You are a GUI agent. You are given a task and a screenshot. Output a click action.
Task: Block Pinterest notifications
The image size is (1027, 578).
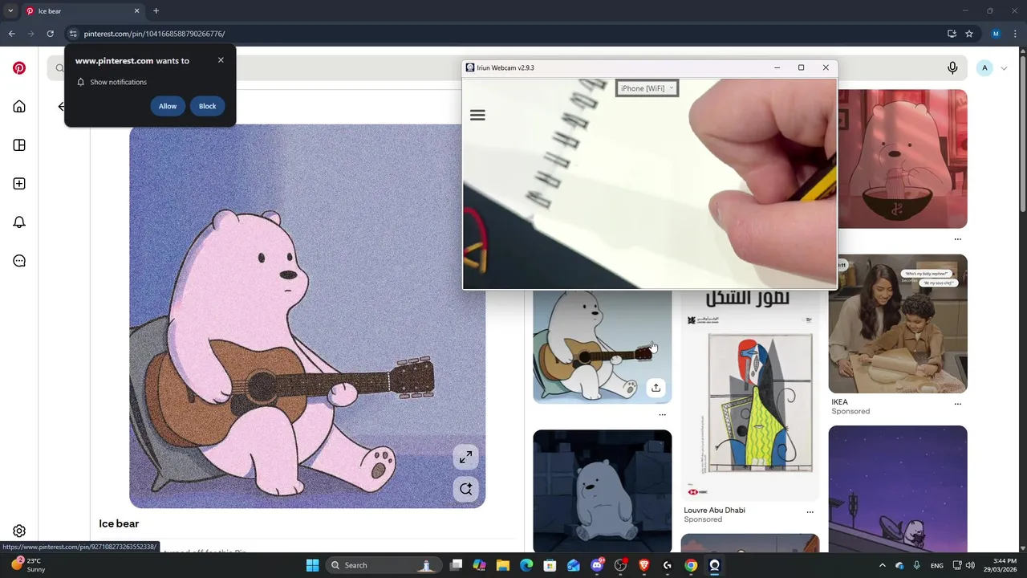(x=207, y=106)
